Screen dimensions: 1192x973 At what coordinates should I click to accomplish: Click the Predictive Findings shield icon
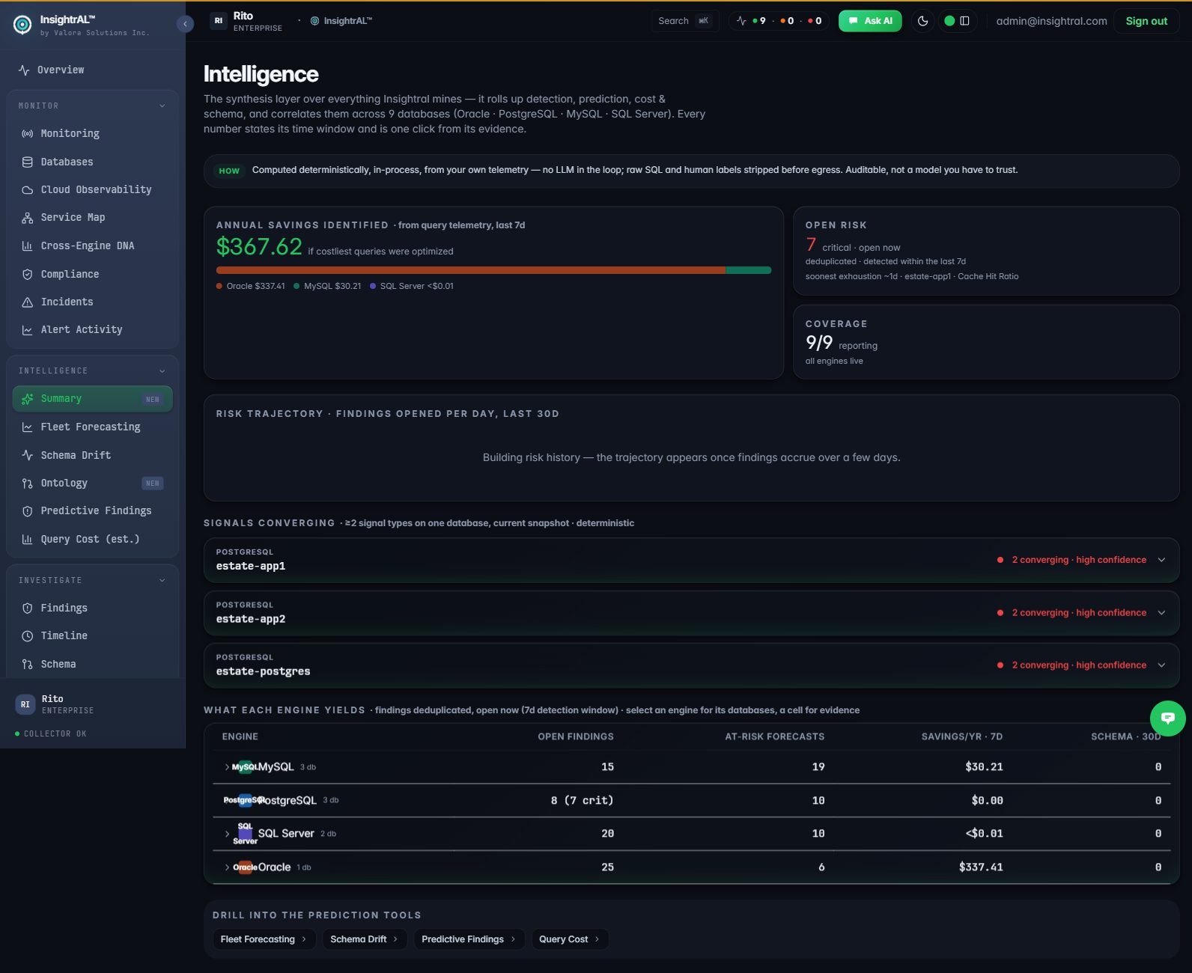pyautogui.click(x=28, y=511)
